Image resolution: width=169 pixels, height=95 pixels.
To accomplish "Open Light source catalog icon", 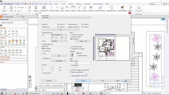I will click(x=20, y=42).
